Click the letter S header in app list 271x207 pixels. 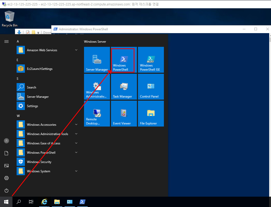[17, 79]
